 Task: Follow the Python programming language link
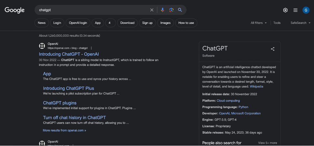(243, 107)
